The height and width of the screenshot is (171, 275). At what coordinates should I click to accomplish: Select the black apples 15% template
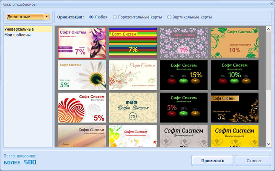point(184,75)
